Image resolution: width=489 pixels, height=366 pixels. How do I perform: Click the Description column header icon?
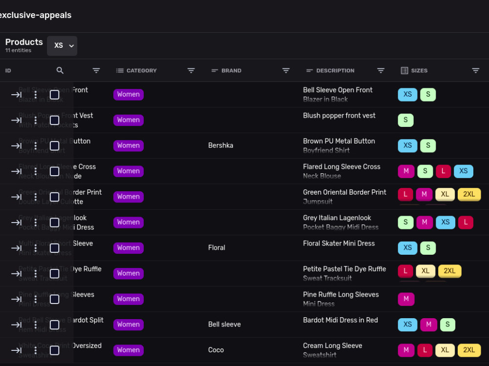[310, 71]
